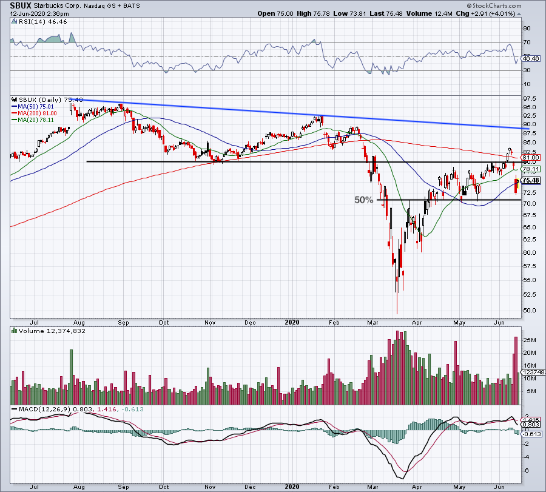The height and width of the screenshot is (492, 546).
Task: Click the 25M volume axis label
Action: point(529,340)
